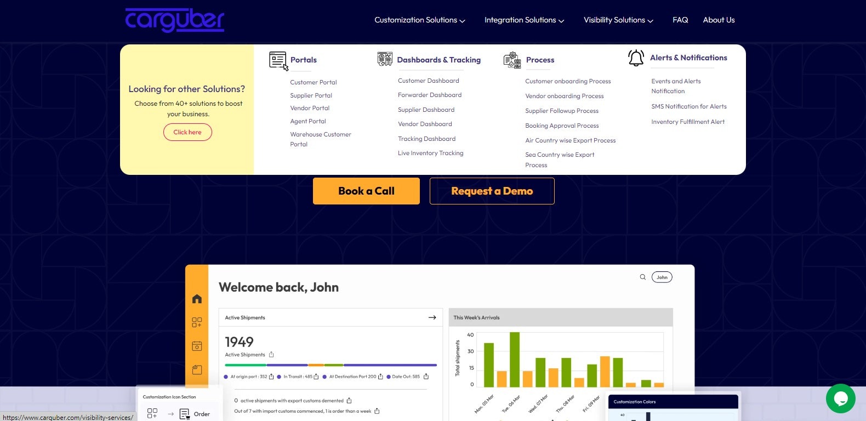Screen dimensions: 866x421
Task: Expand Integration Solutions menu
Action: pos(524,20)
